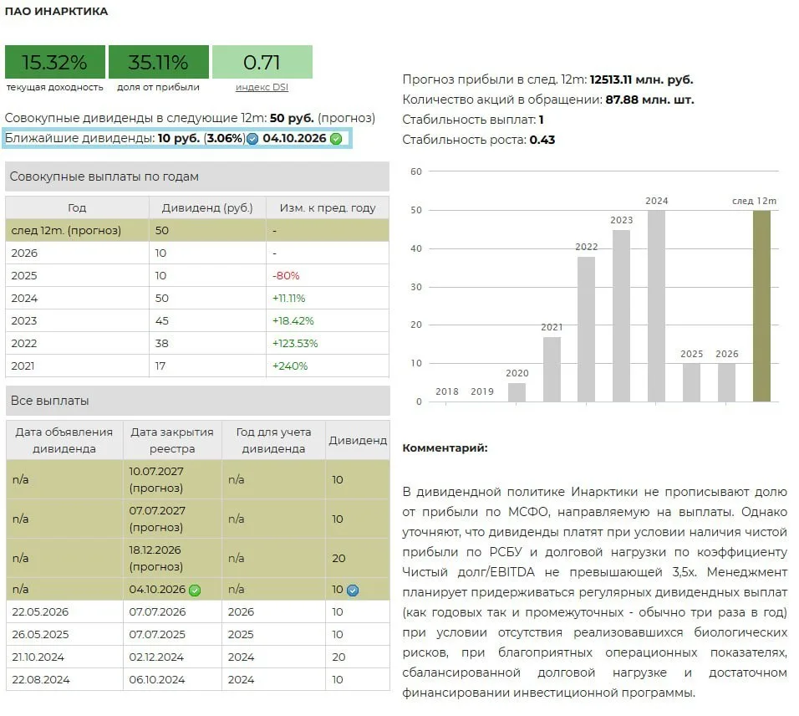Click dividend value 45 for 2023
Viewport: 799px width, 716px height.
[x=162, y=320]
